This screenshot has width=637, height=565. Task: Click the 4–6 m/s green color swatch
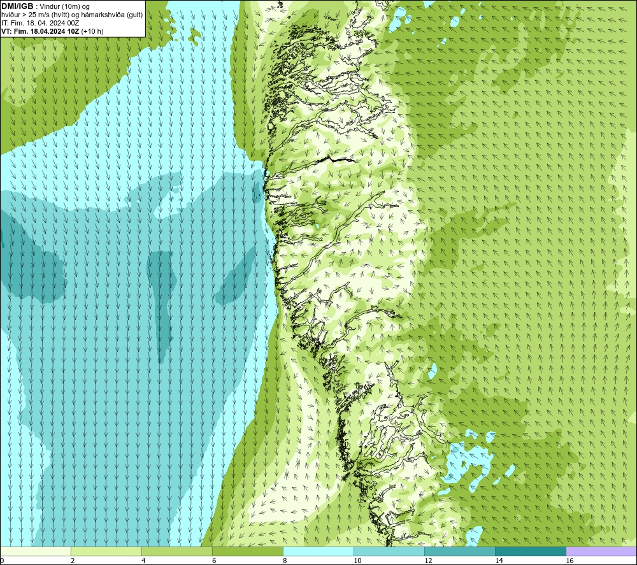pyautogui.click(x=177, y=551)
